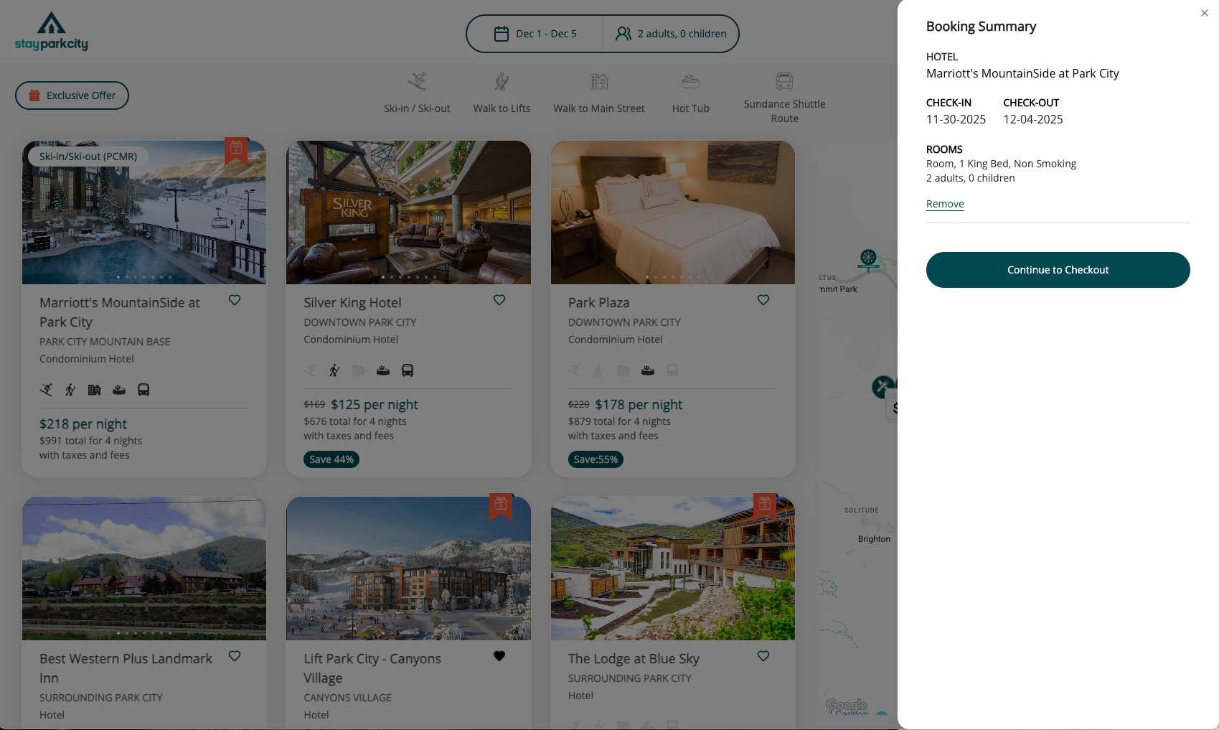Open the 2 adults, 0 children guest selector
The width and height of the screenshot is (1219, 730).
[x=671, y=34]
